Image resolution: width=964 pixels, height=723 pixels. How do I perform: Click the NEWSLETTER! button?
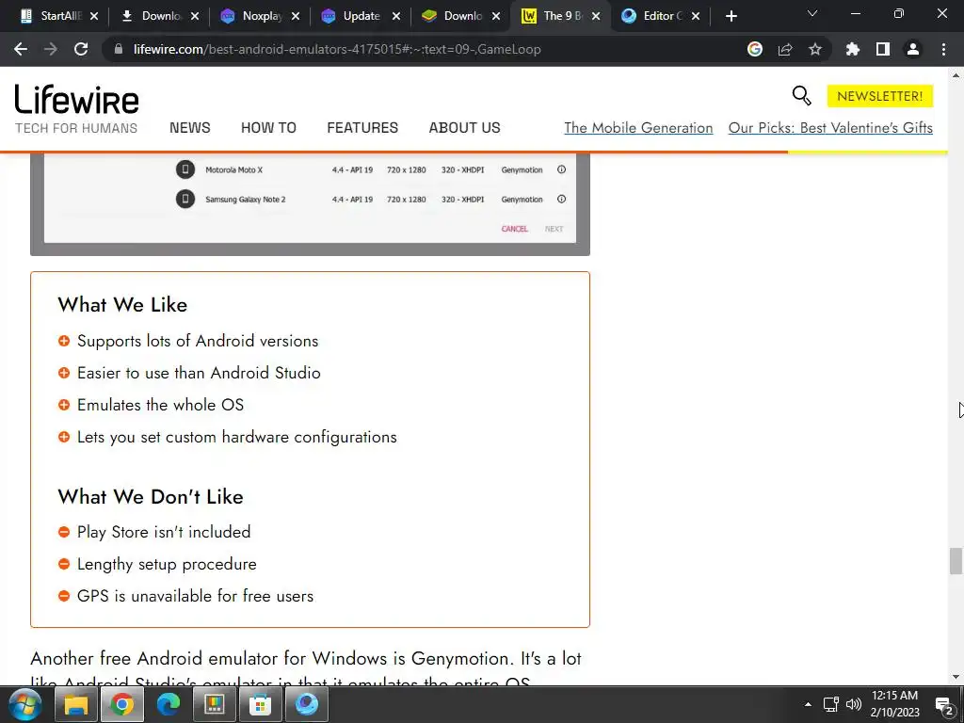click(880, 96)
